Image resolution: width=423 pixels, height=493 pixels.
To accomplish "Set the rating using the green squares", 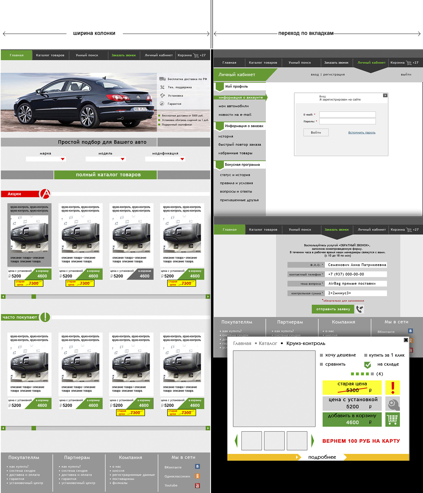I will tap(362, 374).
